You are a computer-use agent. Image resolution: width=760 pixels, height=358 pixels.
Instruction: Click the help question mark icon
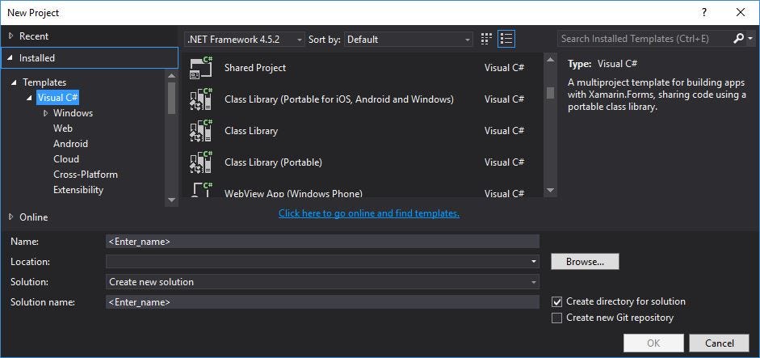coord(704,12)
